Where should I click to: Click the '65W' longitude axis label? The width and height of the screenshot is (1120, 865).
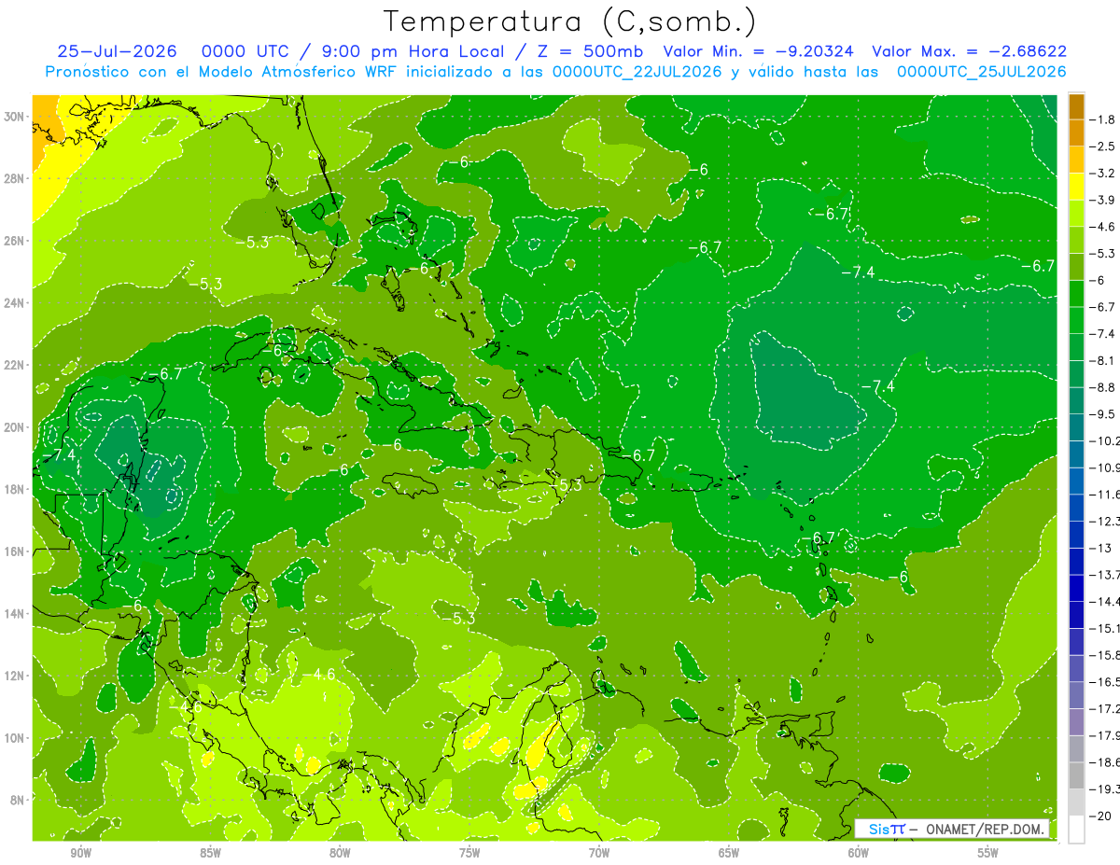tap(729, 853)
